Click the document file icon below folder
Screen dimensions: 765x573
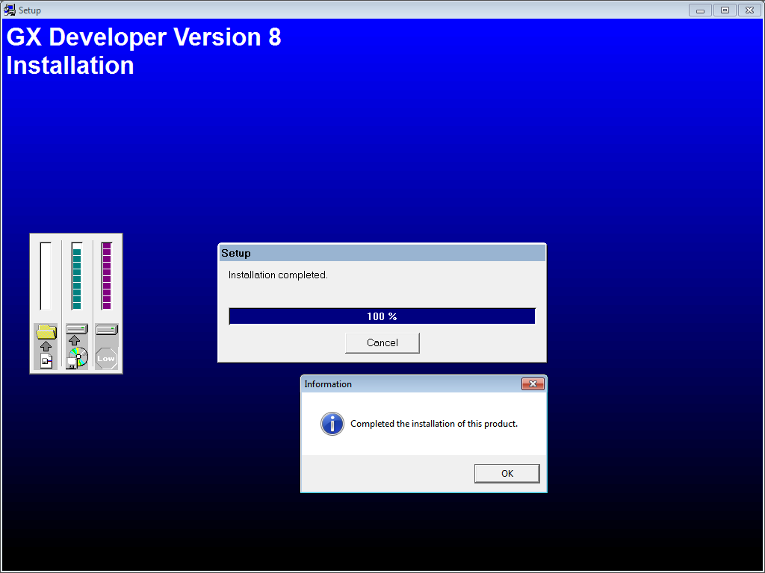(46, 361)
